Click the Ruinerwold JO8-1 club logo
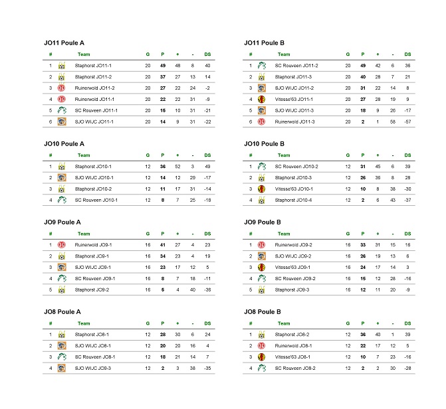This screenshot has width=446, height=409. pyautogui.click(x=262, y=345)
